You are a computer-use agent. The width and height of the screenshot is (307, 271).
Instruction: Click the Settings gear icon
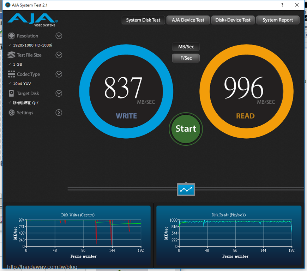(x=12, y=113)
